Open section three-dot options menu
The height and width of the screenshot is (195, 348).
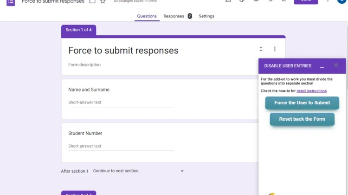(x=275, y=49)
